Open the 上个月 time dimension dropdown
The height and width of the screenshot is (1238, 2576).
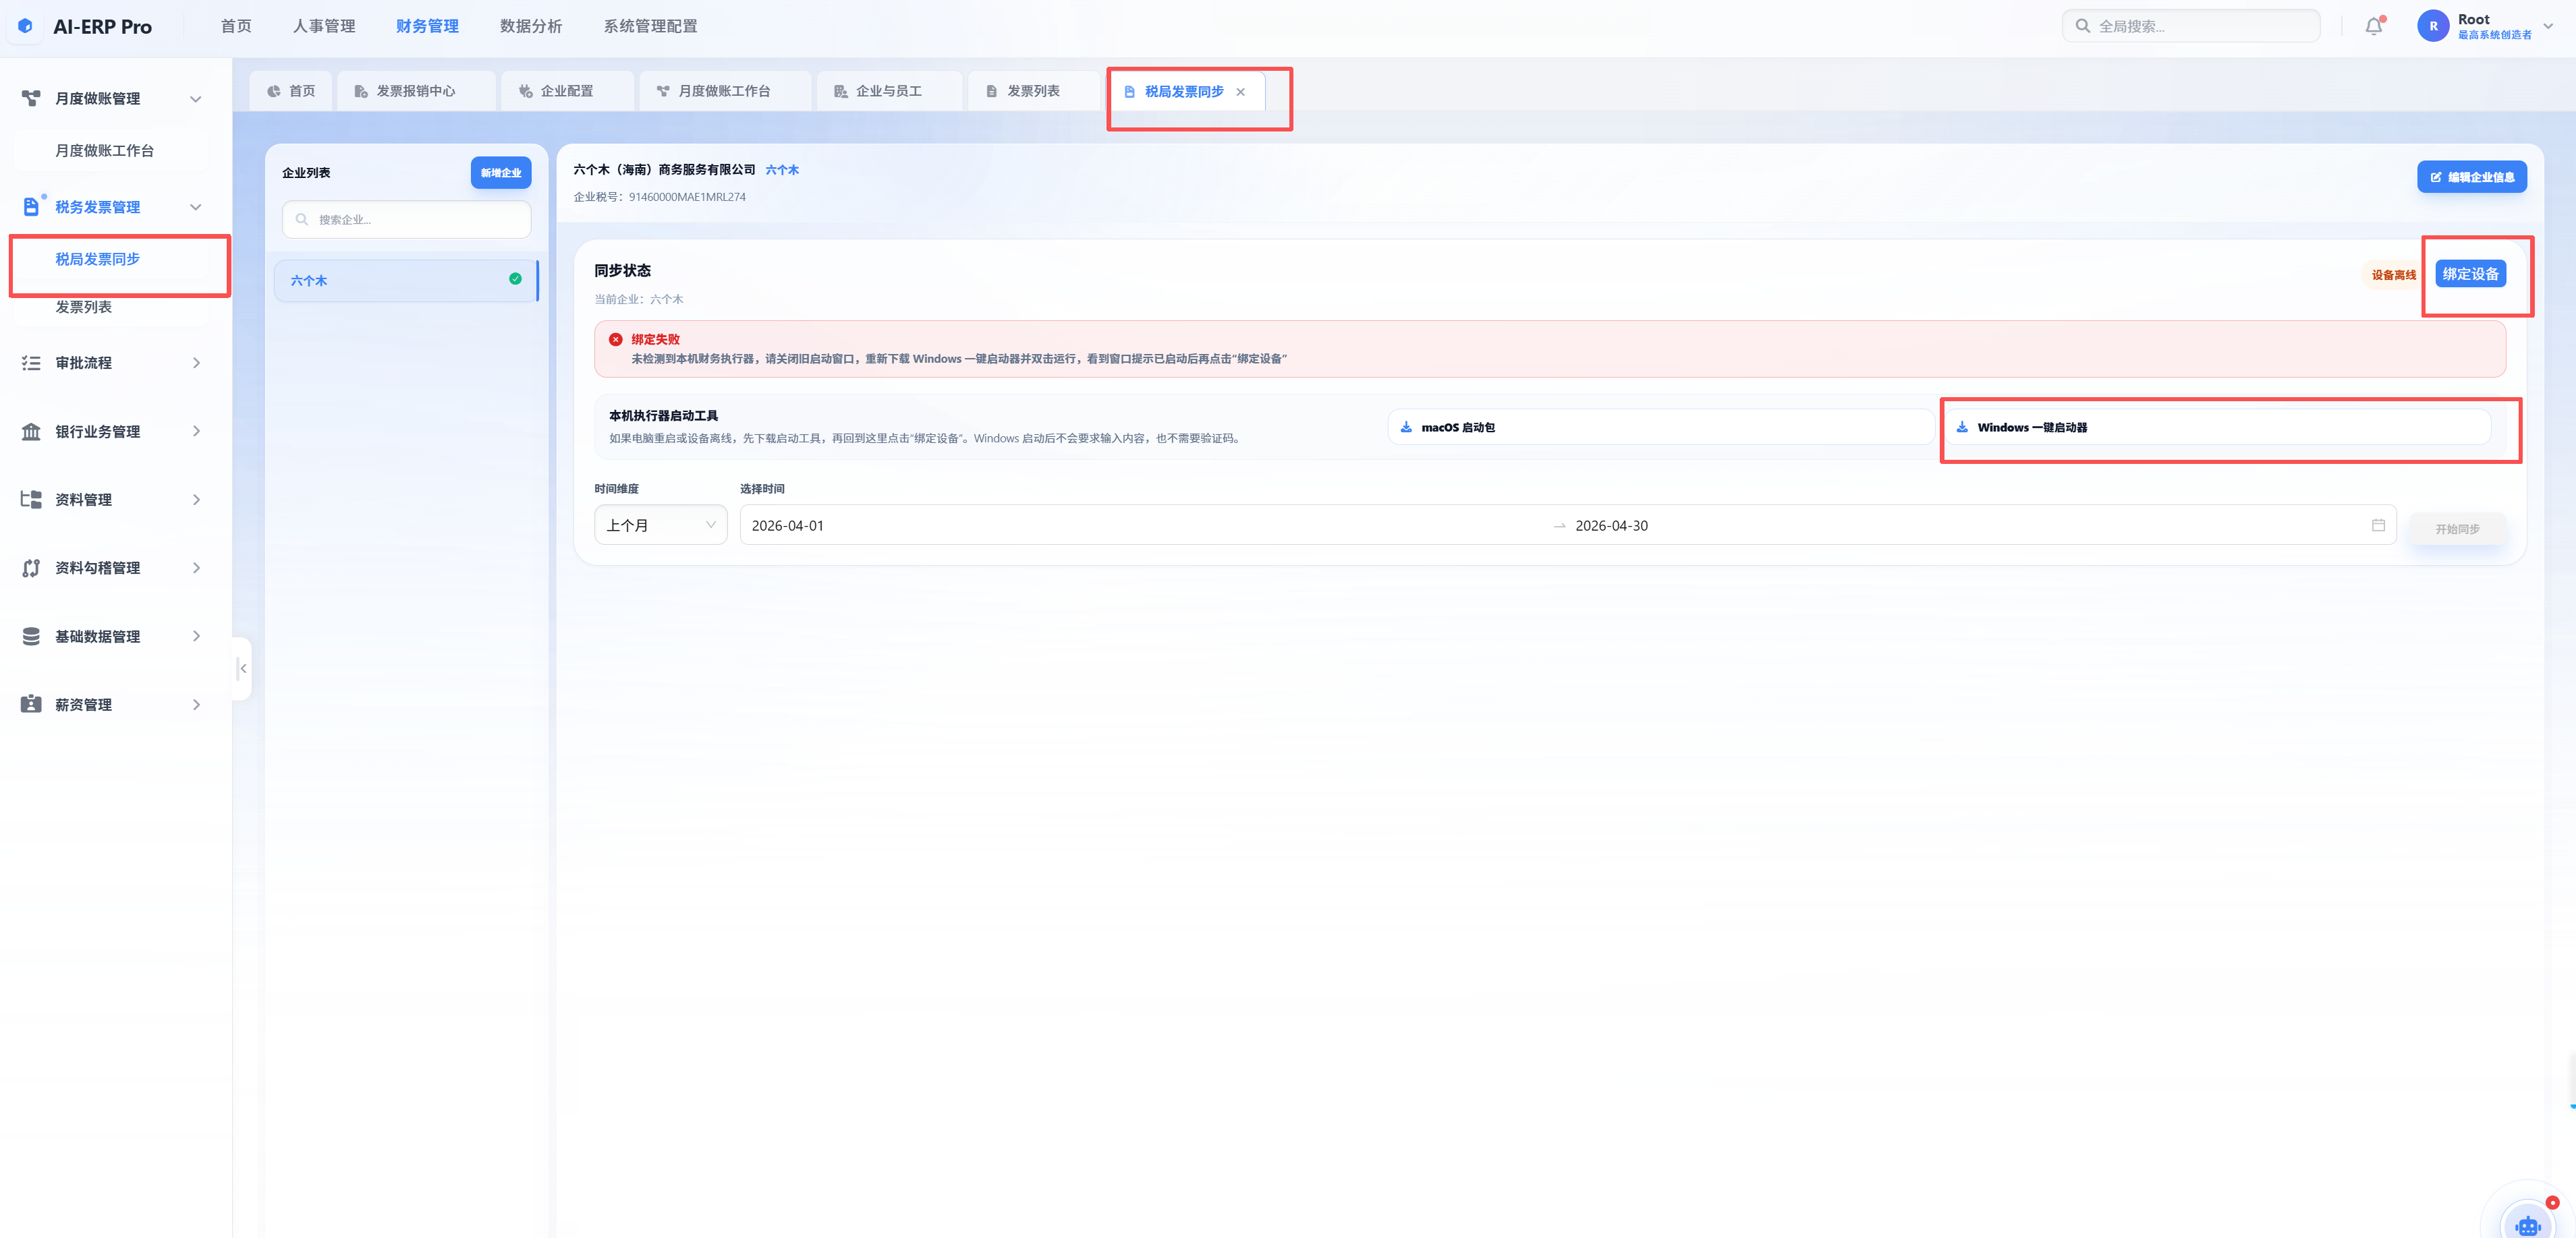coord(660,525)
